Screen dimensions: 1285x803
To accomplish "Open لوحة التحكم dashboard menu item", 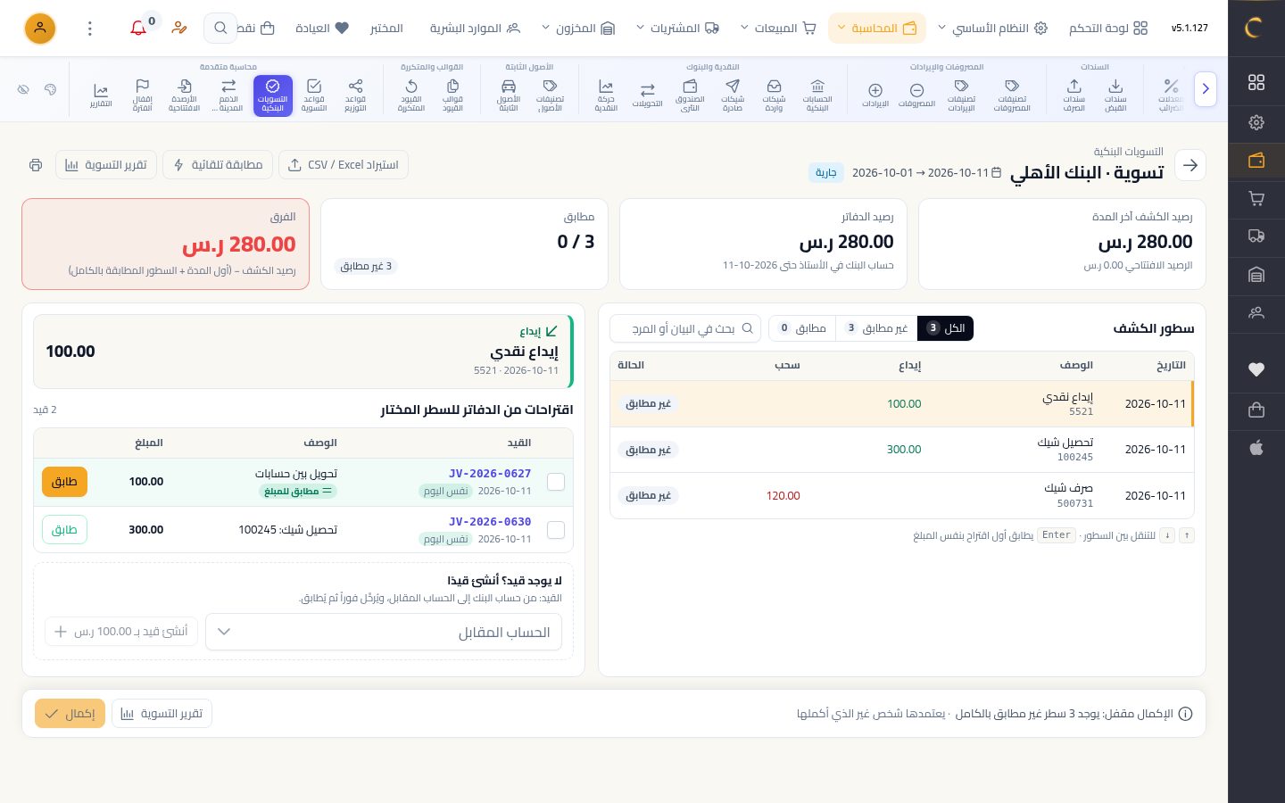I will 1108,29.
